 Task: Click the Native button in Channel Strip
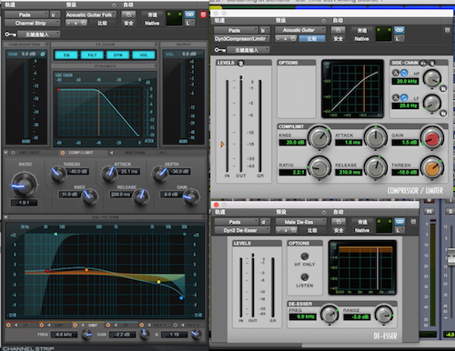pyautogui.click(x=152, y=23)
